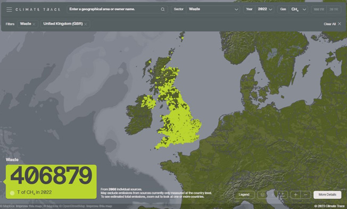Open the More Details button
The width and height of the screenshot is (347, 209).
327,195
